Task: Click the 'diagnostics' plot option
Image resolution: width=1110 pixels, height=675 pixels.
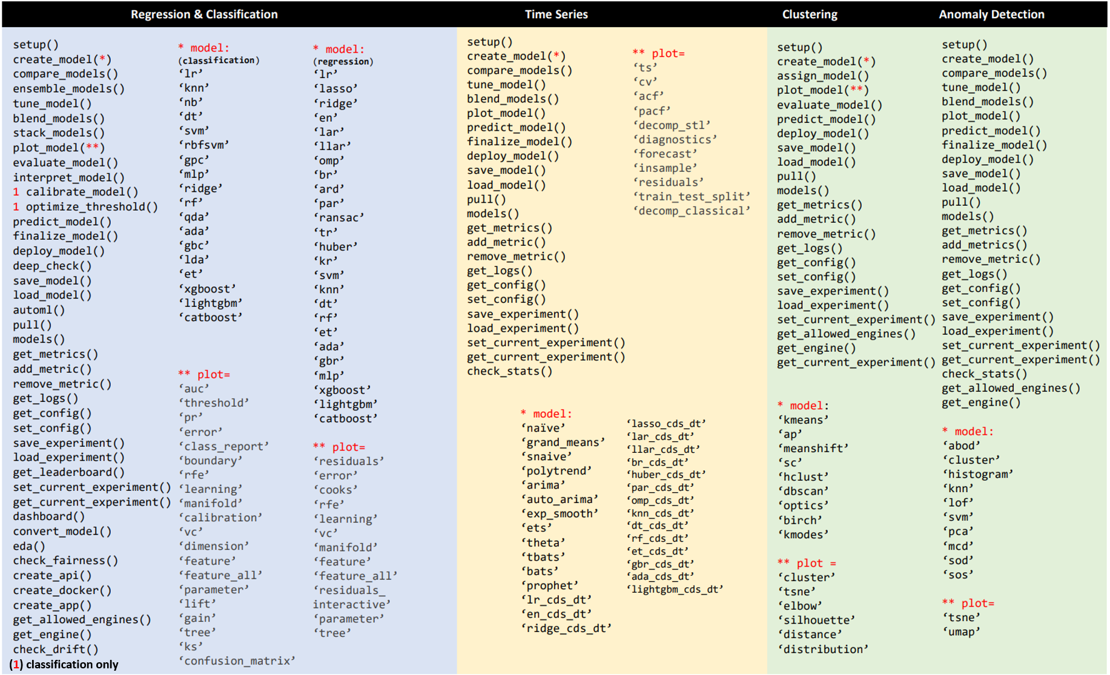Action: (675, 139)
